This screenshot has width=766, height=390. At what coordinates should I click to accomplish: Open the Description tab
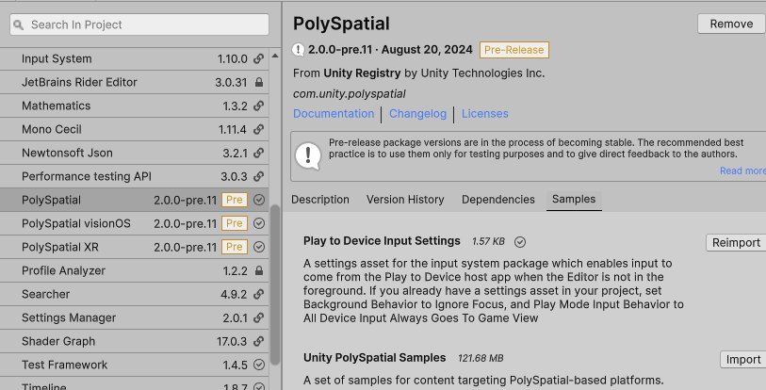click(320, 200)
